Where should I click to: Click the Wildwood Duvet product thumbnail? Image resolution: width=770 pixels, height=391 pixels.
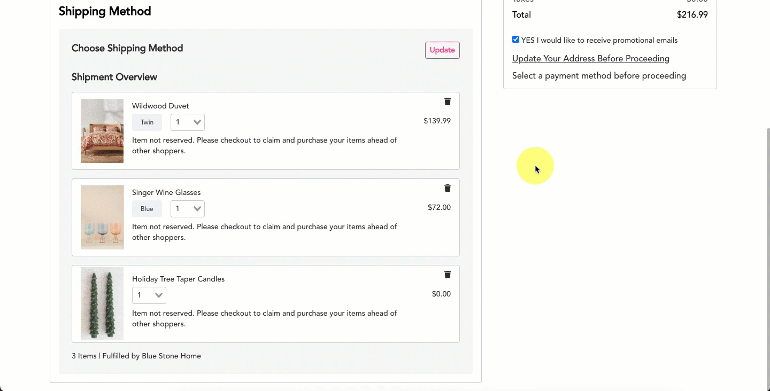pos(102,130)
